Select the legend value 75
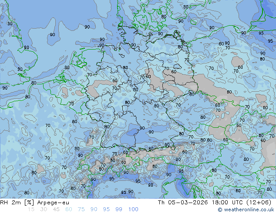The height and width of the screenshot is (213, 276). [81, 210]
